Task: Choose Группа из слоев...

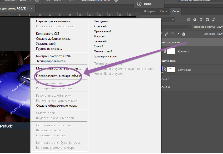Action: coord(49,49)
